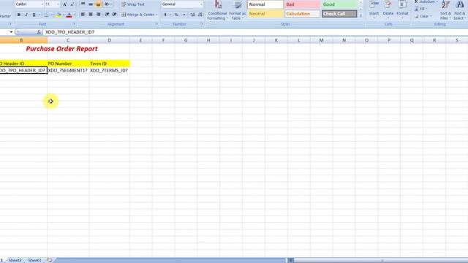
Task: Toggle underline formatting
Action: tap(34, 15)
